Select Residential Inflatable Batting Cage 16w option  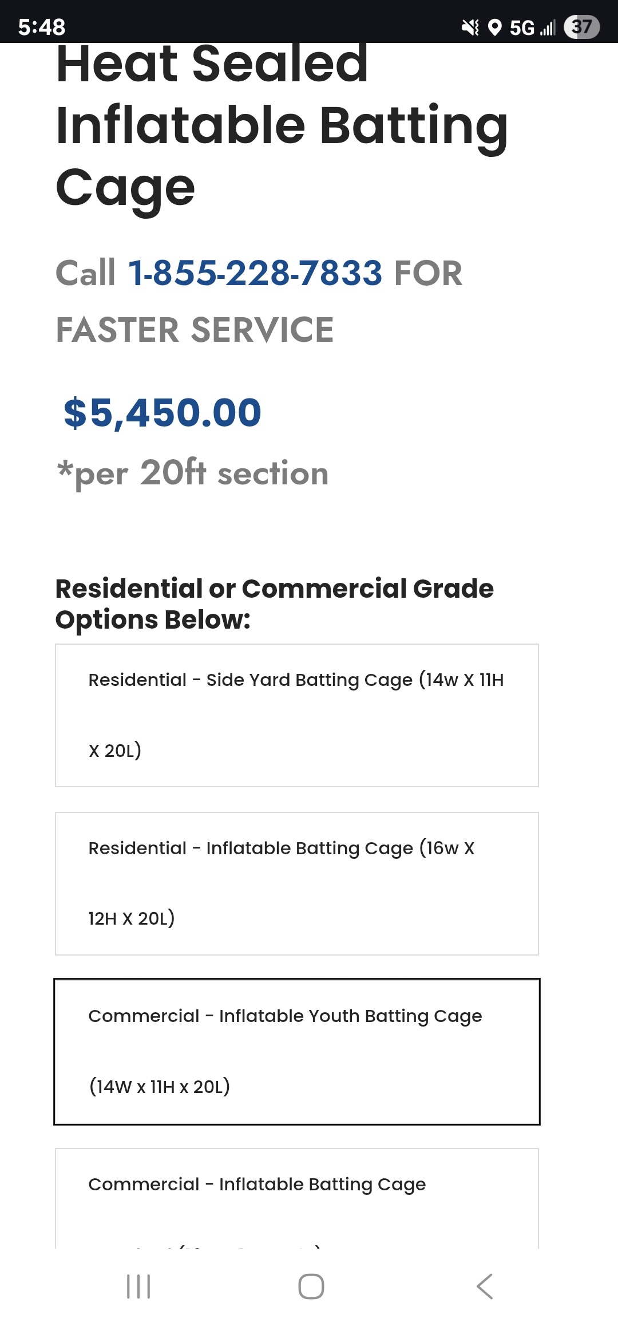(296, 883)
